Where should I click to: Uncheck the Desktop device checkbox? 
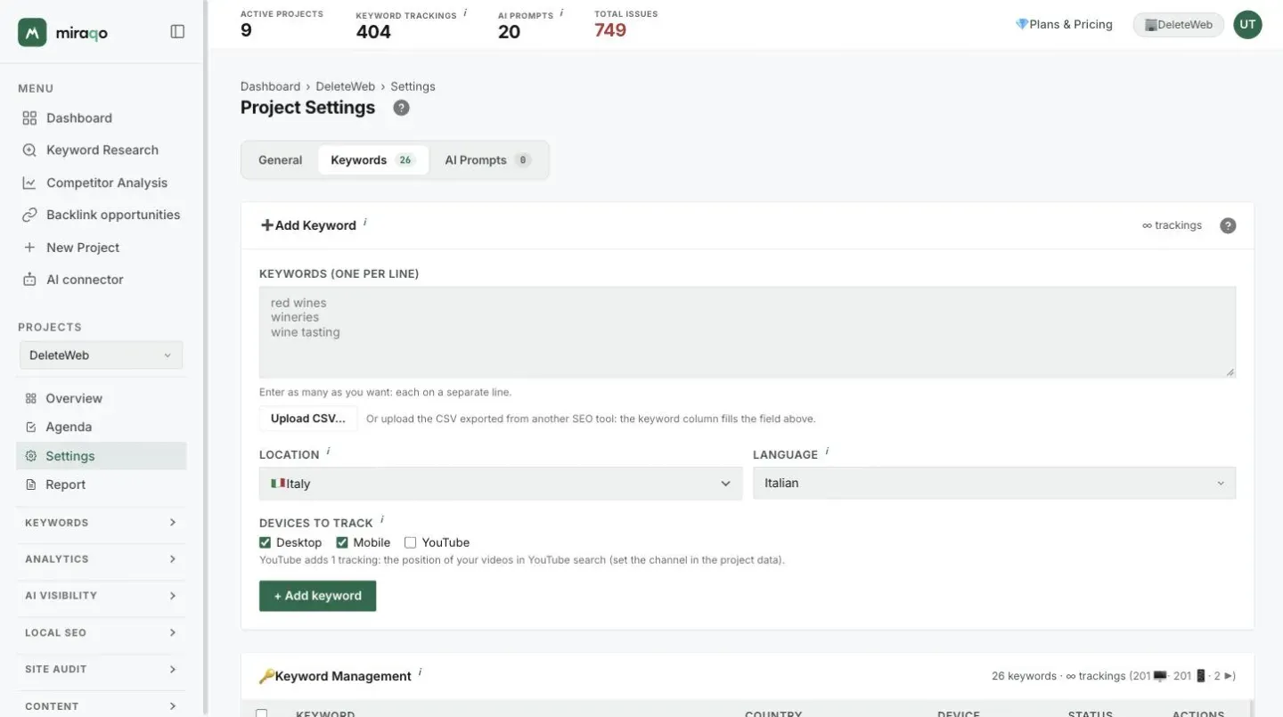pos(265,542)
